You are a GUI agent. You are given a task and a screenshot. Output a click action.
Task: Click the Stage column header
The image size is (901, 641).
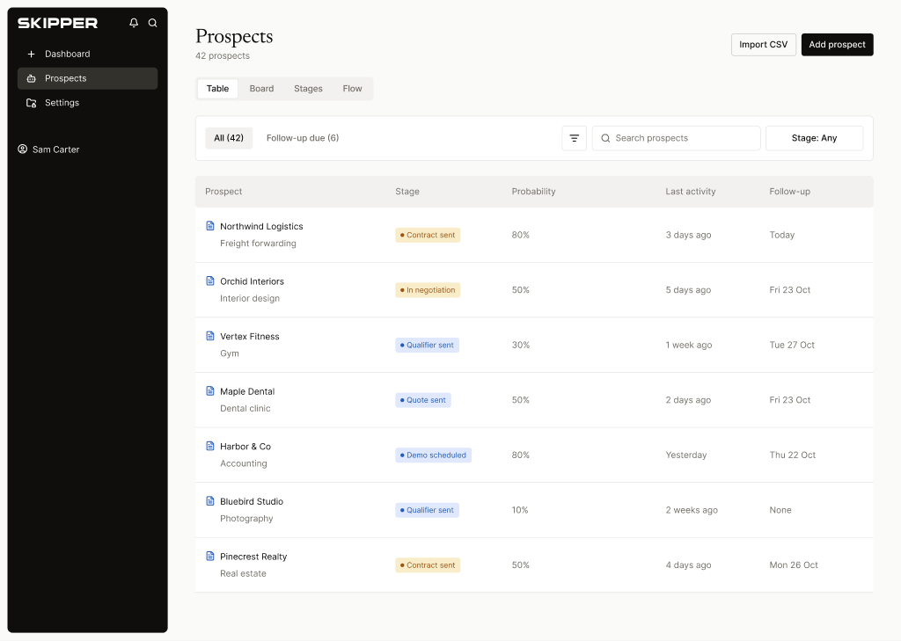tap(407, 192)
